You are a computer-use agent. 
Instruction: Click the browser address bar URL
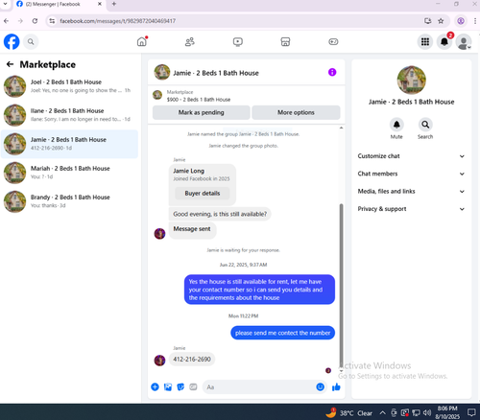tap(117, 21)
